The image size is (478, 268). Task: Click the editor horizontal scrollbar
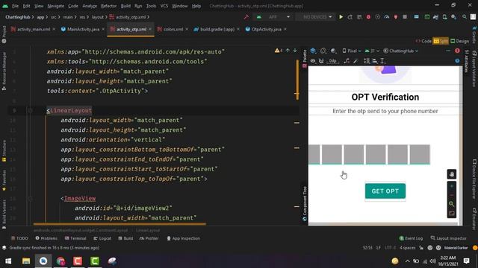[119, 224]
